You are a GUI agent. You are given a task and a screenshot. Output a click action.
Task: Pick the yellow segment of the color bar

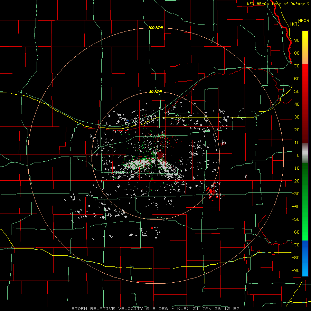tap(305, 48)
